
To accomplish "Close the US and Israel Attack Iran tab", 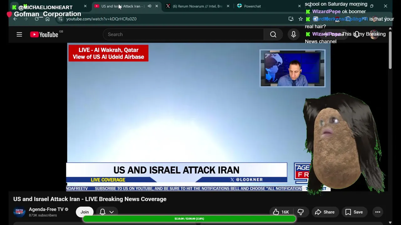I will [x=157, y=6].
